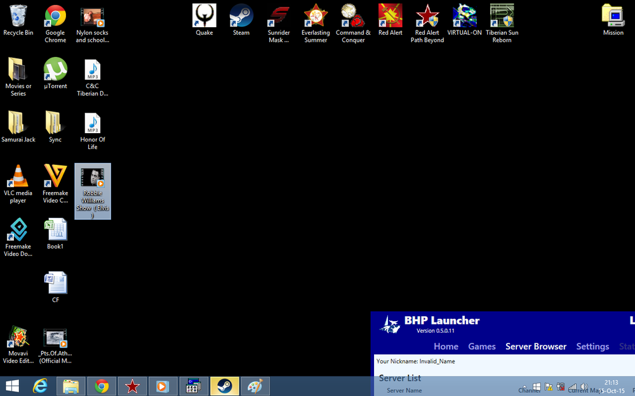Select the Red Alert desktop shortcut
Viewport: 635px width, 396px height.
[x=391, y=20]
